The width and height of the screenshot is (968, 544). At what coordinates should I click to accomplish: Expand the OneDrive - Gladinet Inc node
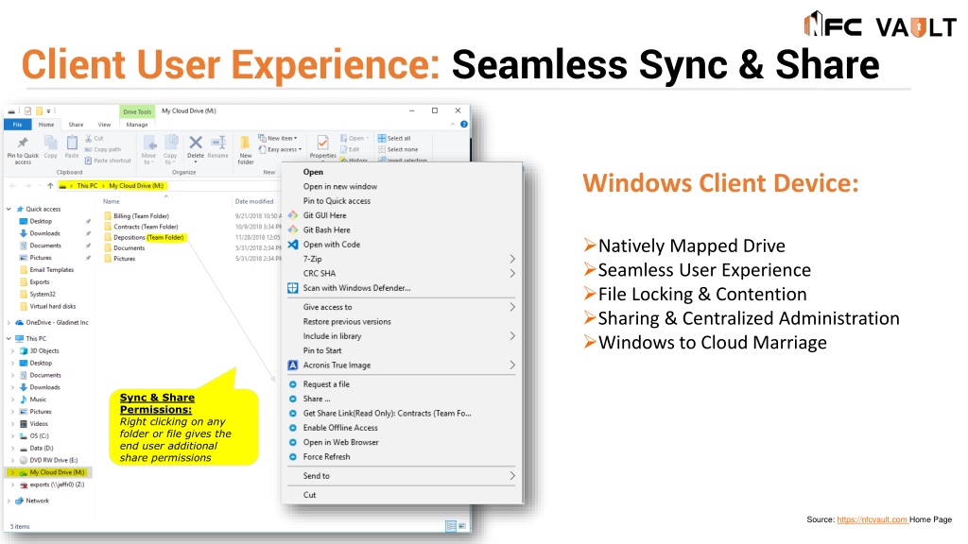pos(9,323)
